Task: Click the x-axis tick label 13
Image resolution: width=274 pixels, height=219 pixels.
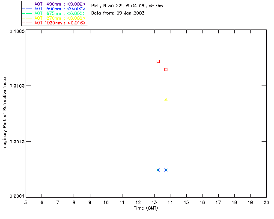Action: (154, 202)
